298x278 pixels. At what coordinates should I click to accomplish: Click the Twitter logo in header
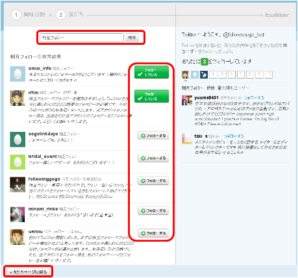coord(277,15)
